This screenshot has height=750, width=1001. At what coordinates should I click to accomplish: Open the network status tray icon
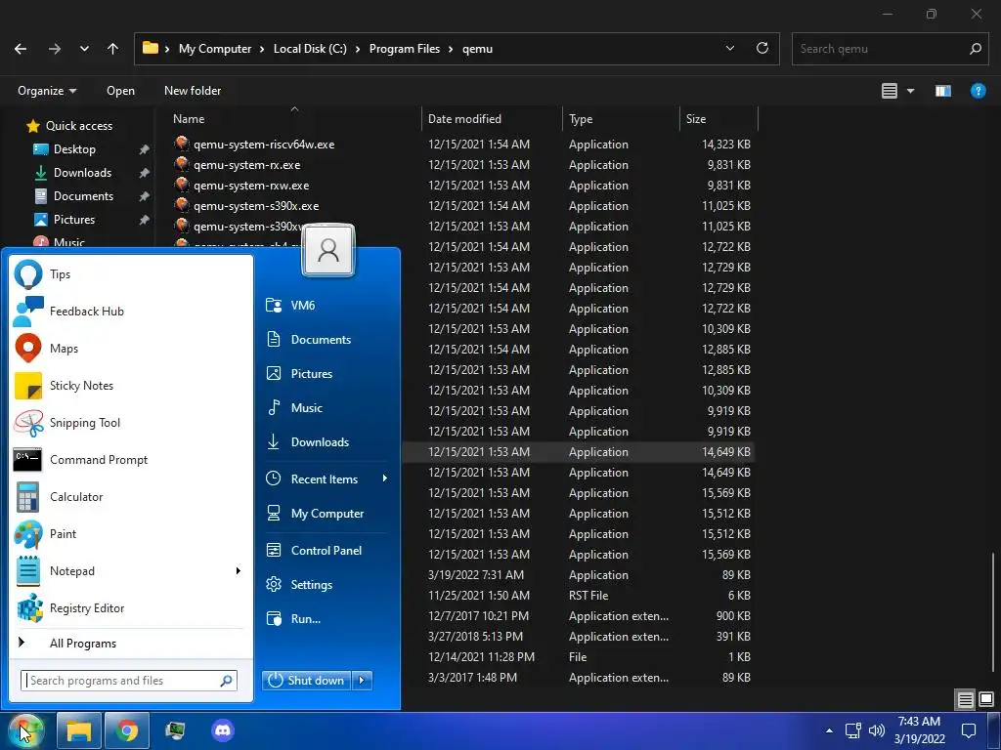(x=852, y=730)
